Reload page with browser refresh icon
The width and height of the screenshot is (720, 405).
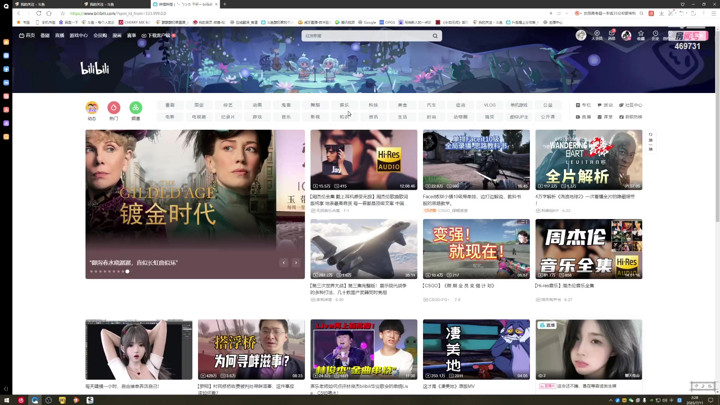(39, 13)
